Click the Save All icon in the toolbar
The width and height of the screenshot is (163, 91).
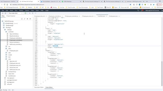pyautogui.click(x=5, y=13)
